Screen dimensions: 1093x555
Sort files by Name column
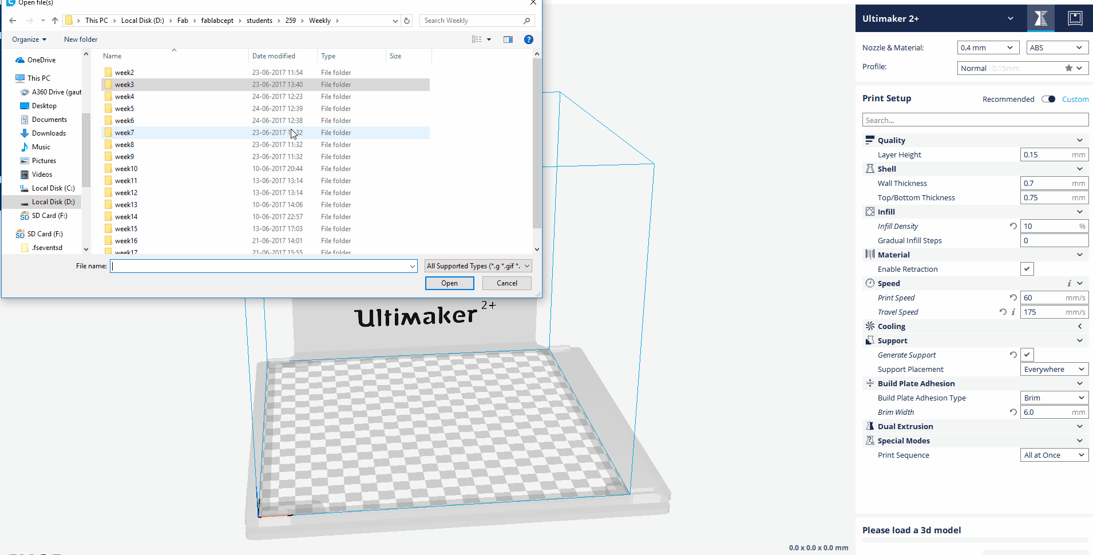pyautogui.click(x=174, y=56)
